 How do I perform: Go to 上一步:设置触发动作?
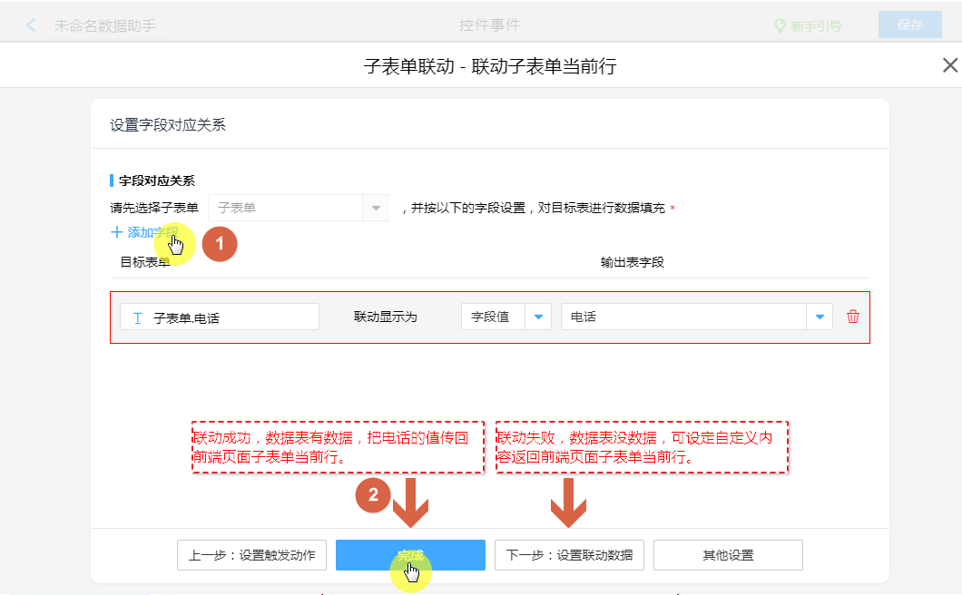point(251,555)
